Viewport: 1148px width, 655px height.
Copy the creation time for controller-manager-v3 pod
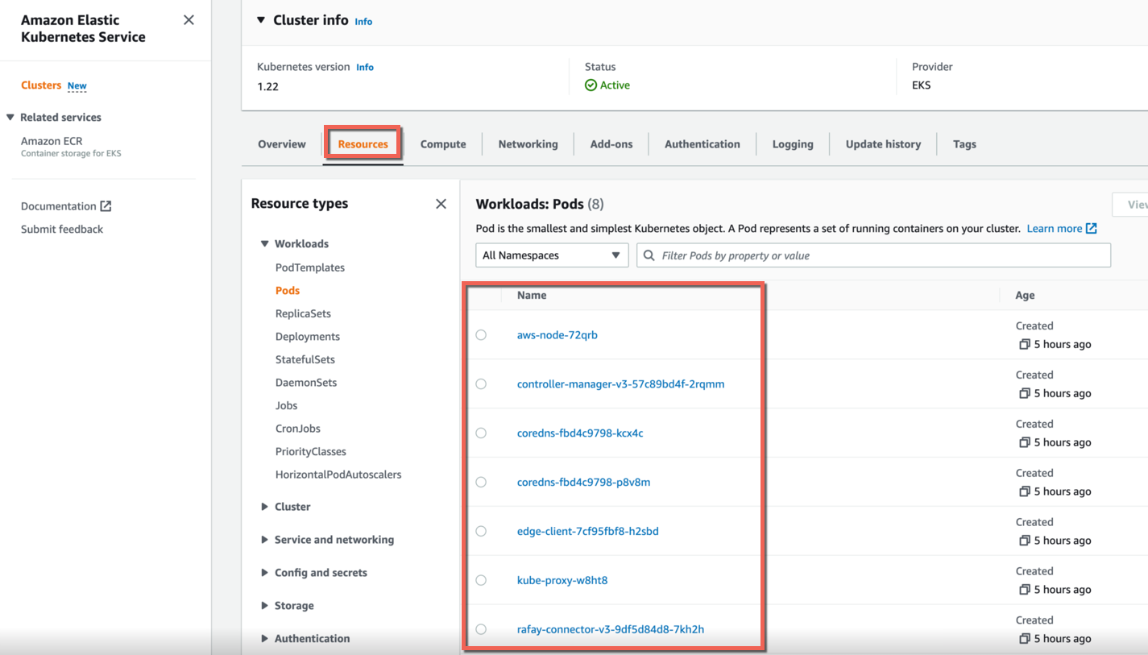[1024, 393]
